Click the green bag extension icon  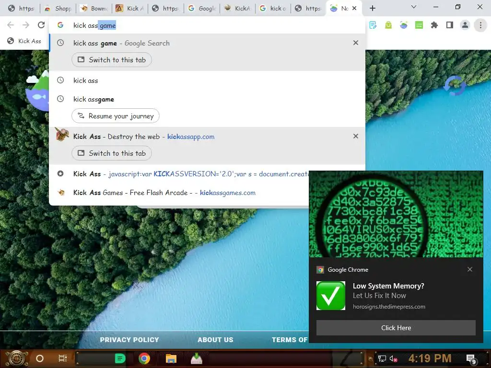[388, 25]
